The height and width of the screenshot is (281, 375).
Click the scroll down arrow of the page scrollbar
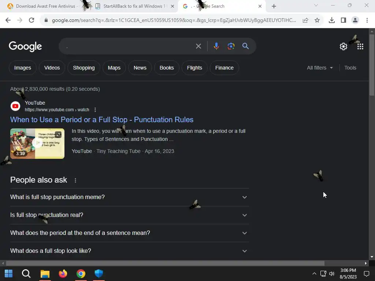[372, 257]
